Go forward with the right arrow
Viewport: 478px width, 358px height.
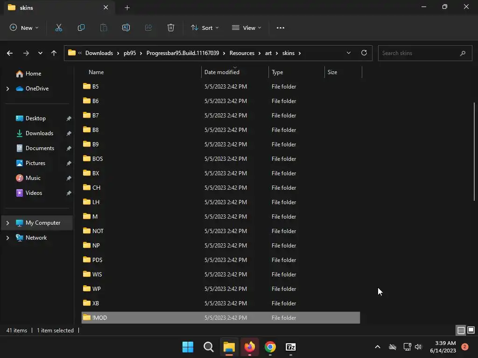(26, 53)
